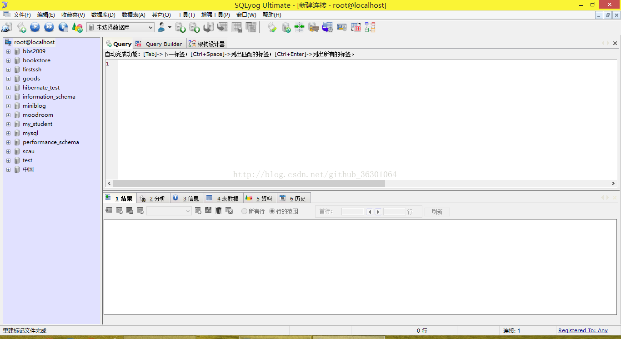Click inside the SQL query editor area

366,120
